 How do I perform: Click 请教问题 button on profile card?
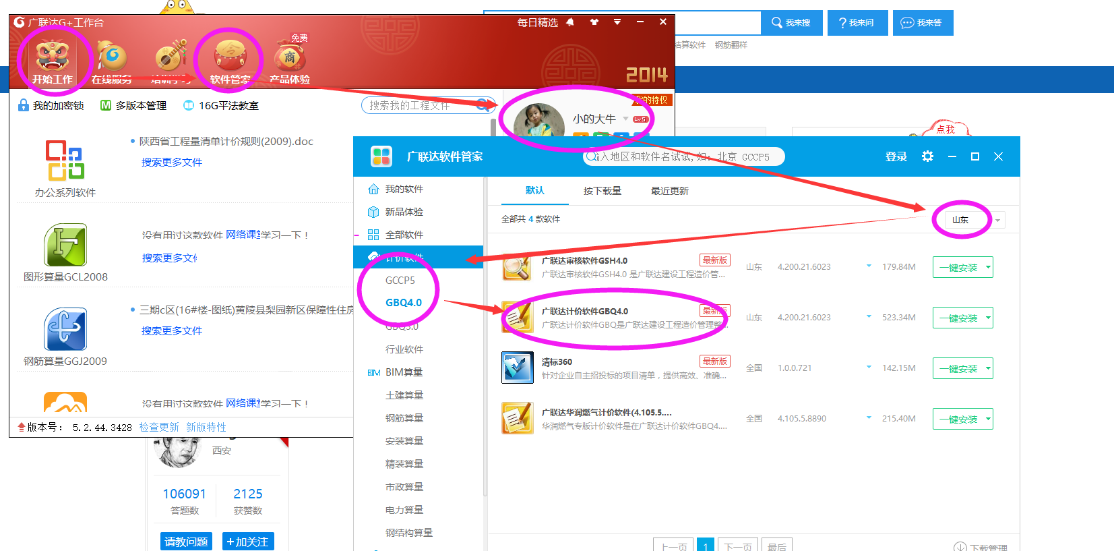coord(187,542)
